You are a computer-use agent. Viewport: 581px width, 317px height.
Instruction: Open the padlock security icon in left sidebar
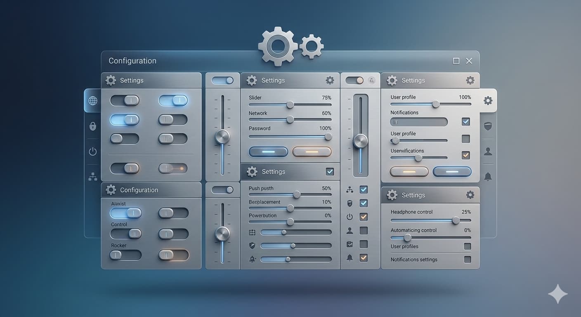tap(92, 126)
